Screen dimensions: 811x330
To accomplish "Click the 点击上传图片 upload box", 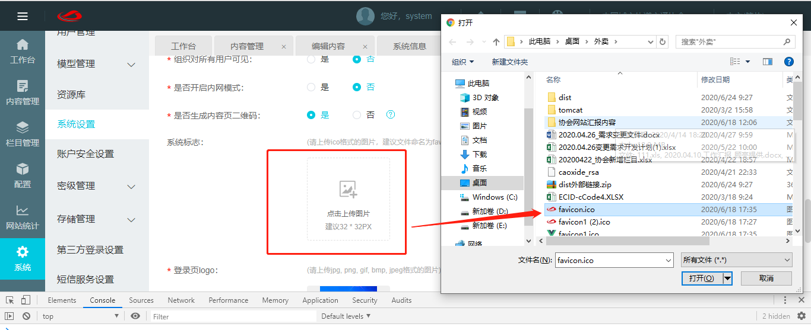I will [x=349, y=199].
